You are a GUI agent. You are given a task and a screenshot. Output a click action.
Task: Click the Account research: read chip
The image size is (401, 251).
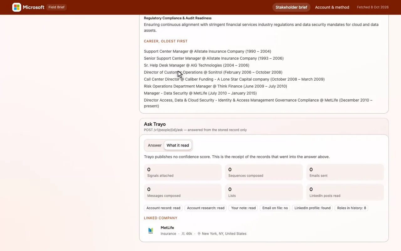pyautogui.click(x=206, y=208)
